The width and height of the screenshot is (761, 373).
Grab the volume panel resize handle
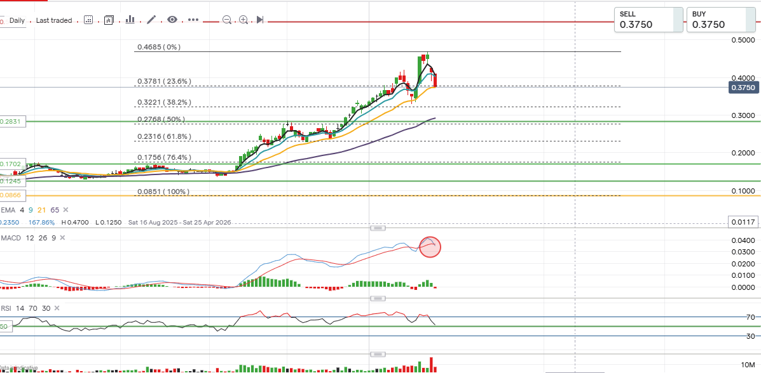[378, 354]
